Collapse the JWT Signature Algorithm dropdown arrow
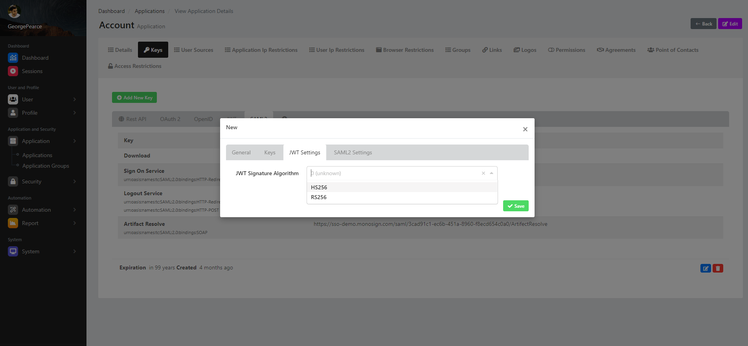 (x=491, y=173)
